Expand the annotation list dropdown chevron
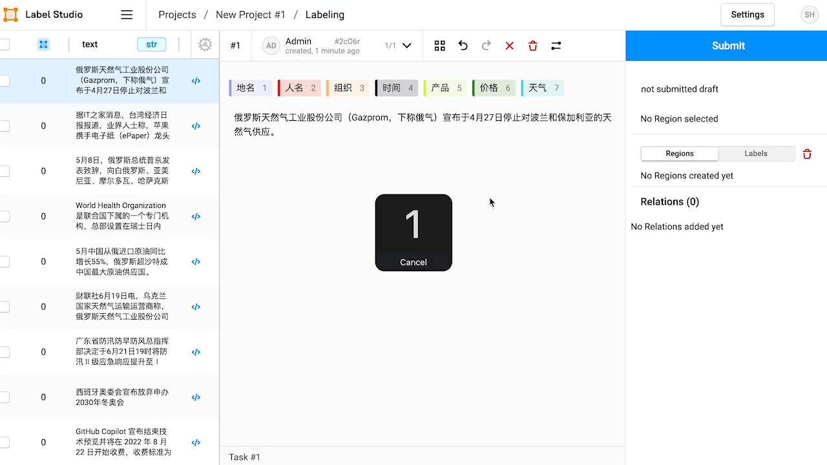This screenshot has height=465, width=827. [x=407, y=45]
